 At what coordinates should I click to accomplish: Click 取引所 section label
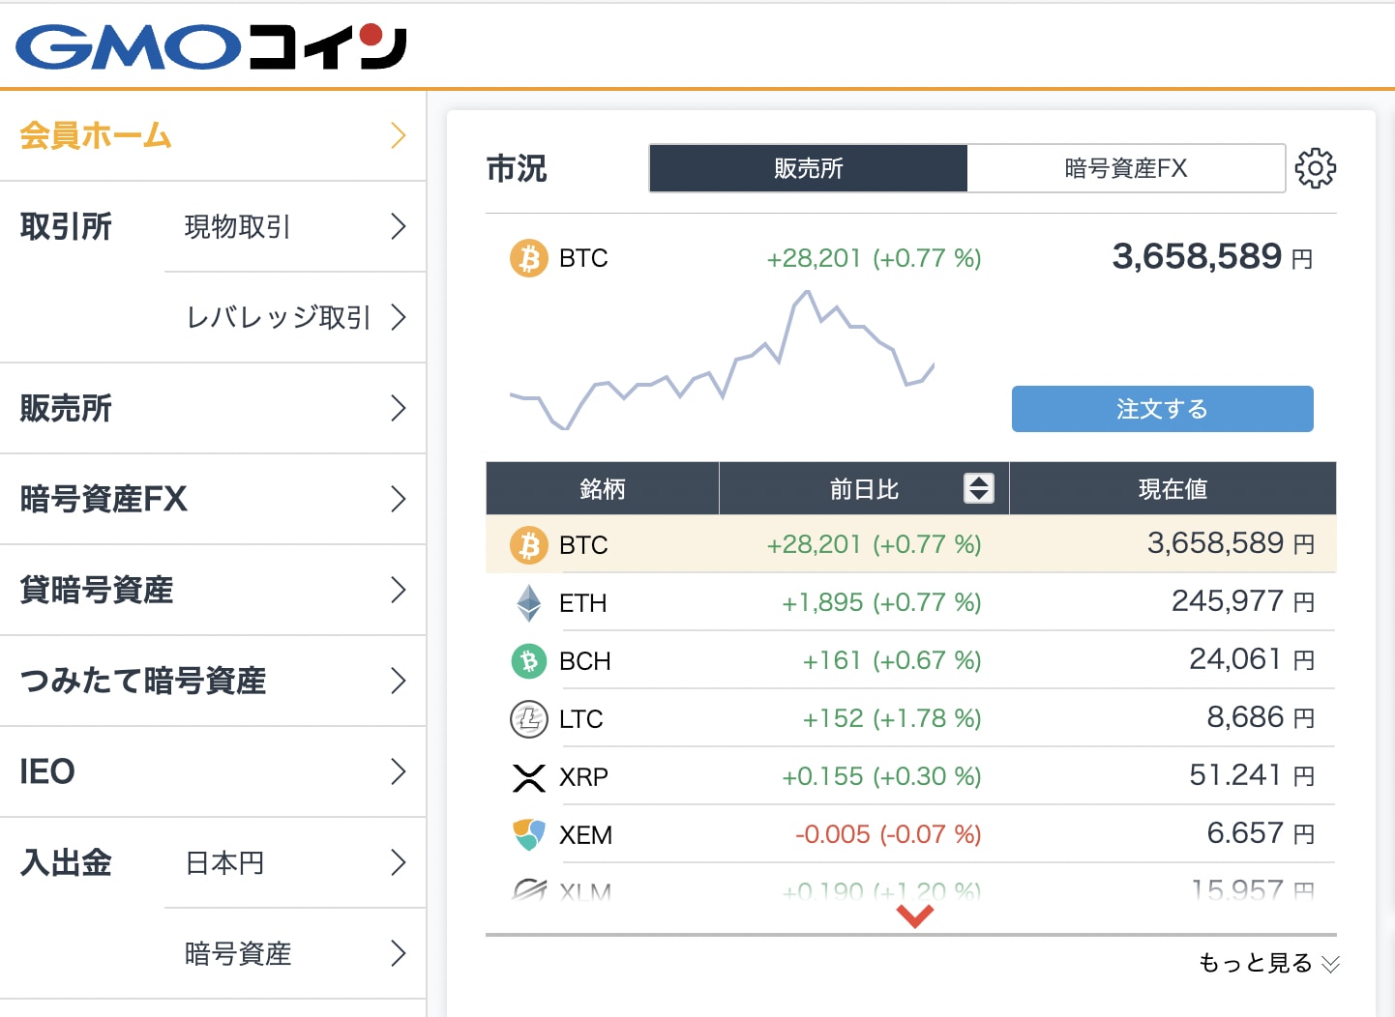[66, 226]
